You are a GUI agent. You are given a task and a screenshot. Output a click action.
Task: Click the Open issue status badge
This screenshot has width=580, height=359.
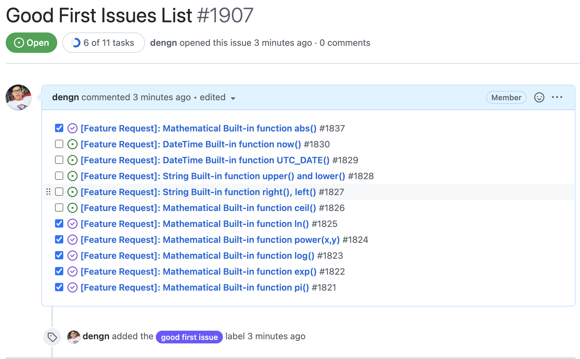(31, 43)
